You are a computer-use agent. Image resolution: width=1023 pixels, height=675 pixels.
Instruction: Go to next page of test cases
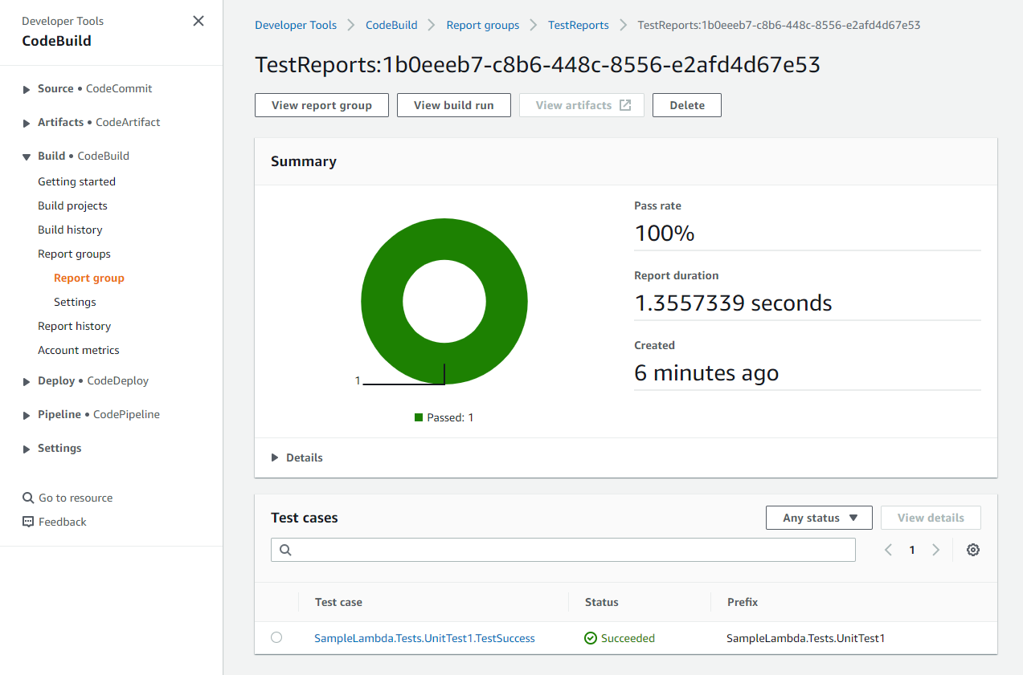(935, 550)
